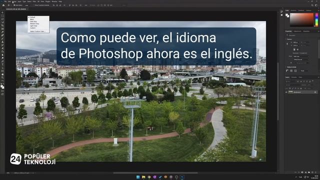Open File Explorer from the taskbar
The width and height of the screenshot is (320, 180).
click(x=143, y=177)
